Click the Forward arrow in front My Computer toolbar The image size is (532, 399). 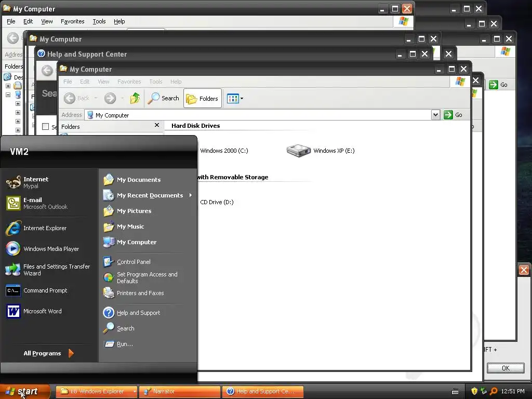[x=110, y=98]
